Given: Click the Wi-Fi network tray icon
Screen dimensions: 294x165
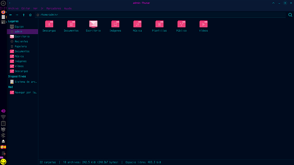Looking at the screenshot, I should (3, 117).
